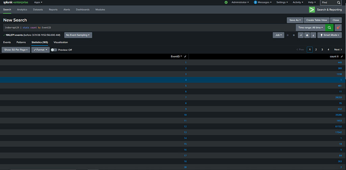Open the Show: 50 Per Page dropdown
346x170 pixels.
(x=16, y=50)
